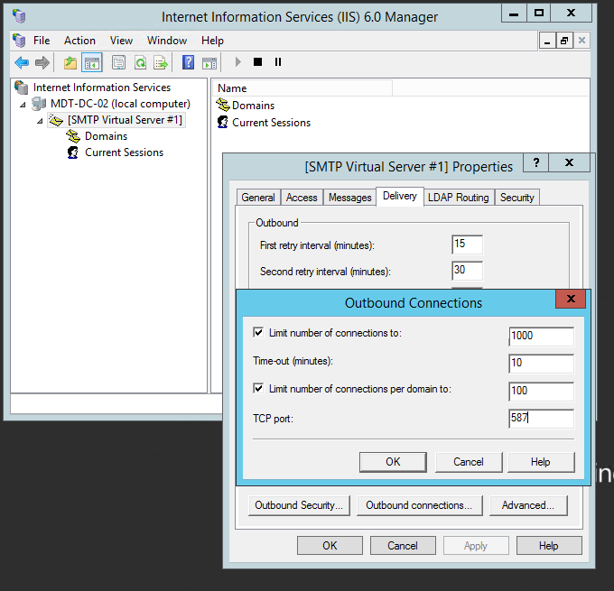The image size is (614, 591).
Task: Click the Name column header
Action: point(302,88)
